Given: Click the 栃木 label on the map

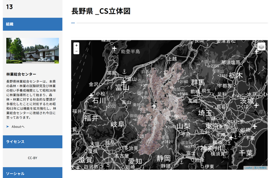Looking at the screenshot, I should [236, 75].
